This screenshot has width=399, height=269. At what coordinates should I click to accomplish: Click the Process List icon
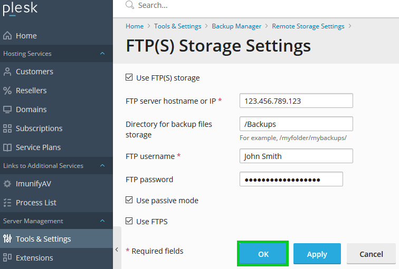point(7,203)
